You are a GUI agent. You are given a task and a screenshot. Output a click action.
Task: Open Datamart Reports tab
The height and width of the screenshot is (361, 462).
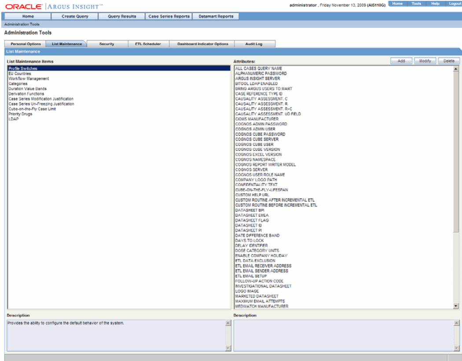pos(216,16)
